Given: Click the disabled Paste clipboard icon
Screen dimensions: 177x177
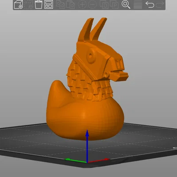Looking at the screenshot, I should click(x=70, y=4).
